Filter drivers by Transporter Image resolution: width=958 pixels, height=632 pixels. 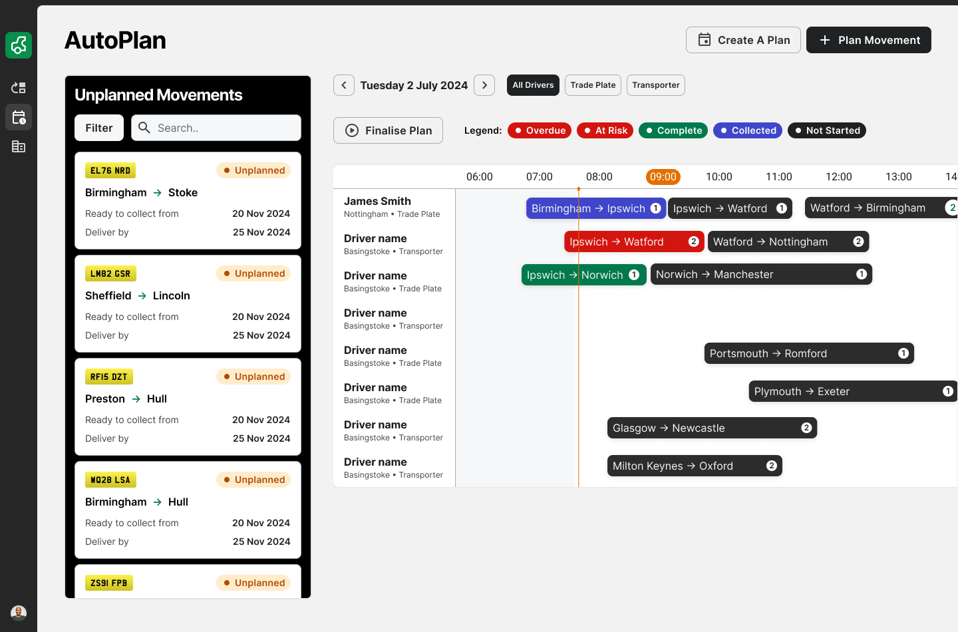655,85
